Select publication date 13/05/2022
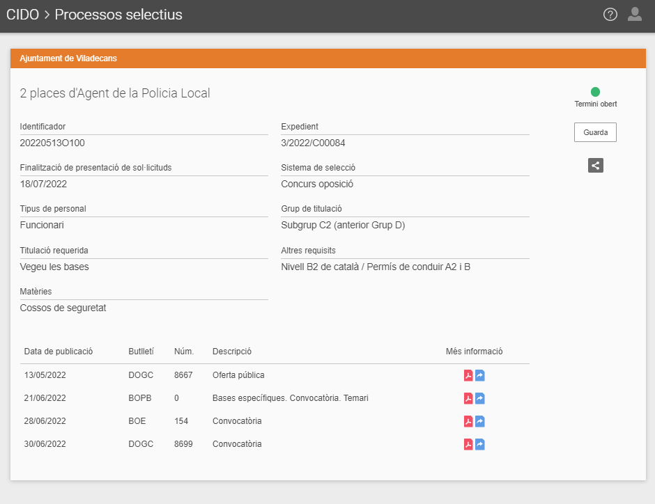Screen dimensions: 655x504 (x=45, y=375)
